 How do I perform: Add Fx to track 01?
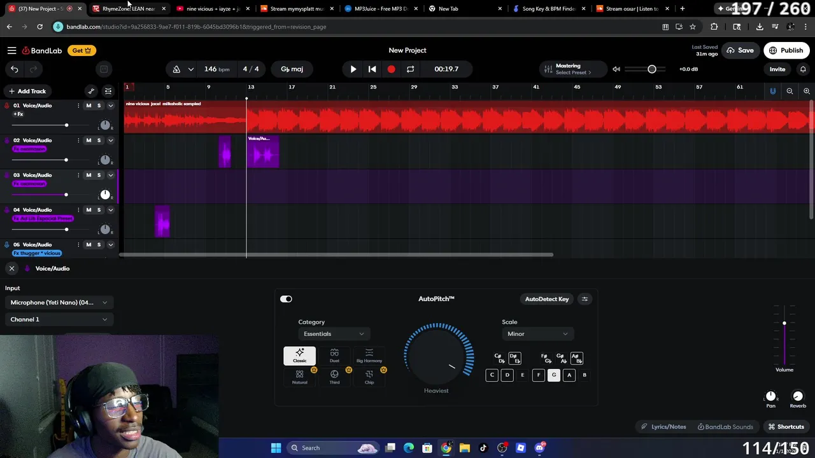coord(18,114)
